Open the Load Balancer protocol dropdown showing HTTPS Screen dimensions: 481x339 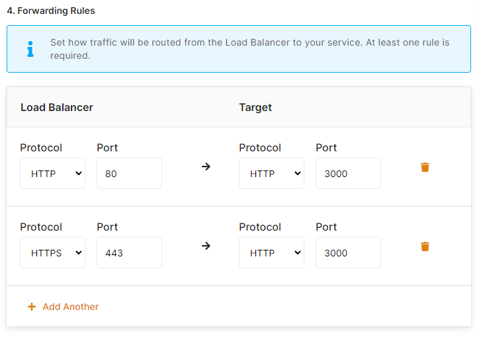click(x=52, y=252)
